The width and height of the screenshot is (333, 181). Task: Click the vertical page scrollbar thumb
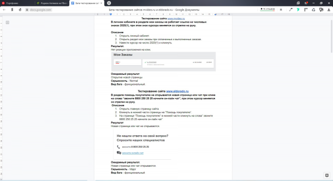pos(332,36)
